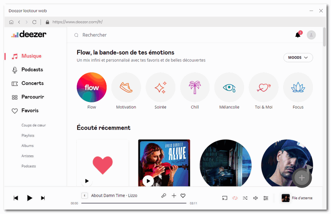Open Podcasts under Favoris
331x214 pixels.
coord(29,166)
